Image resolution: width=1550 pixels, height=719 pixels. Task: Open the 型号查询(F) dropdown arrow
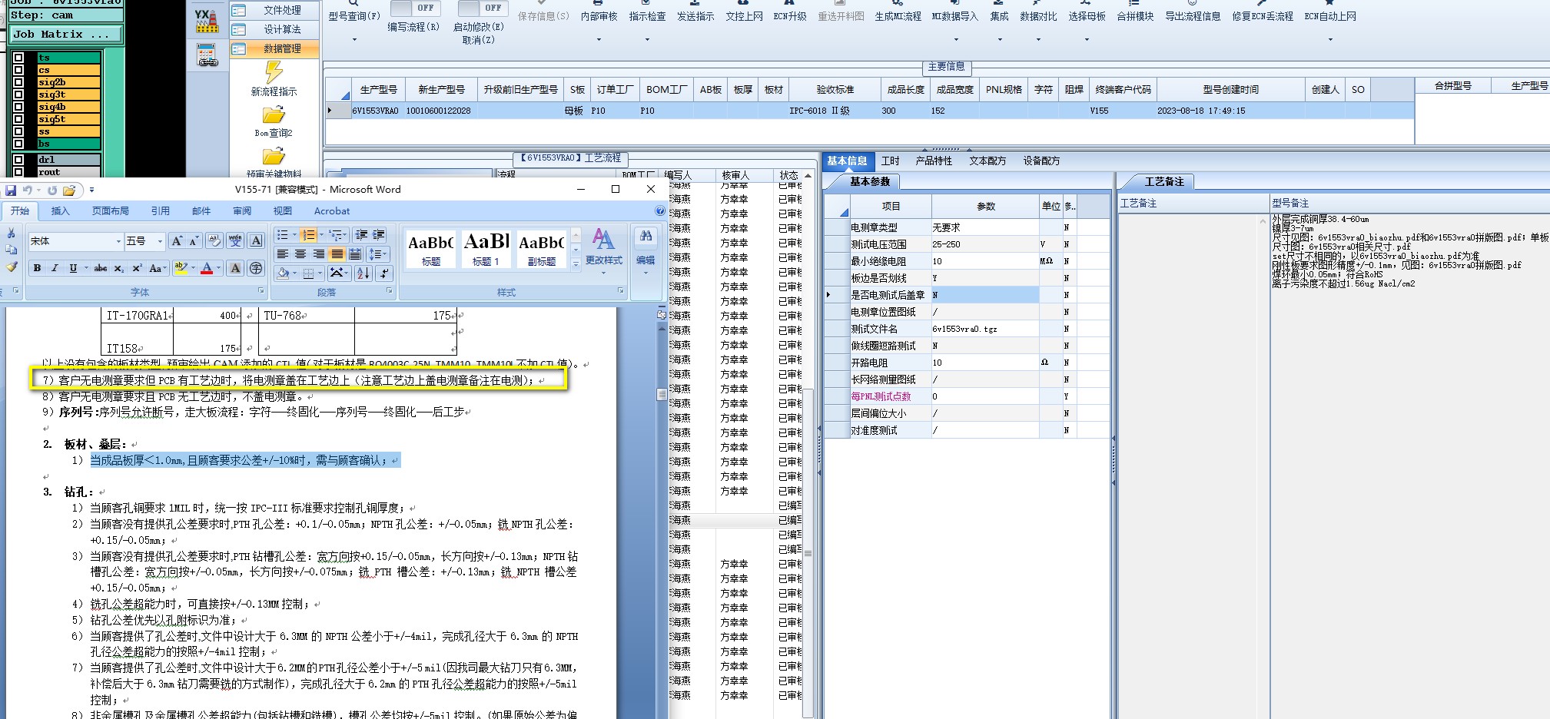[354, 39]
